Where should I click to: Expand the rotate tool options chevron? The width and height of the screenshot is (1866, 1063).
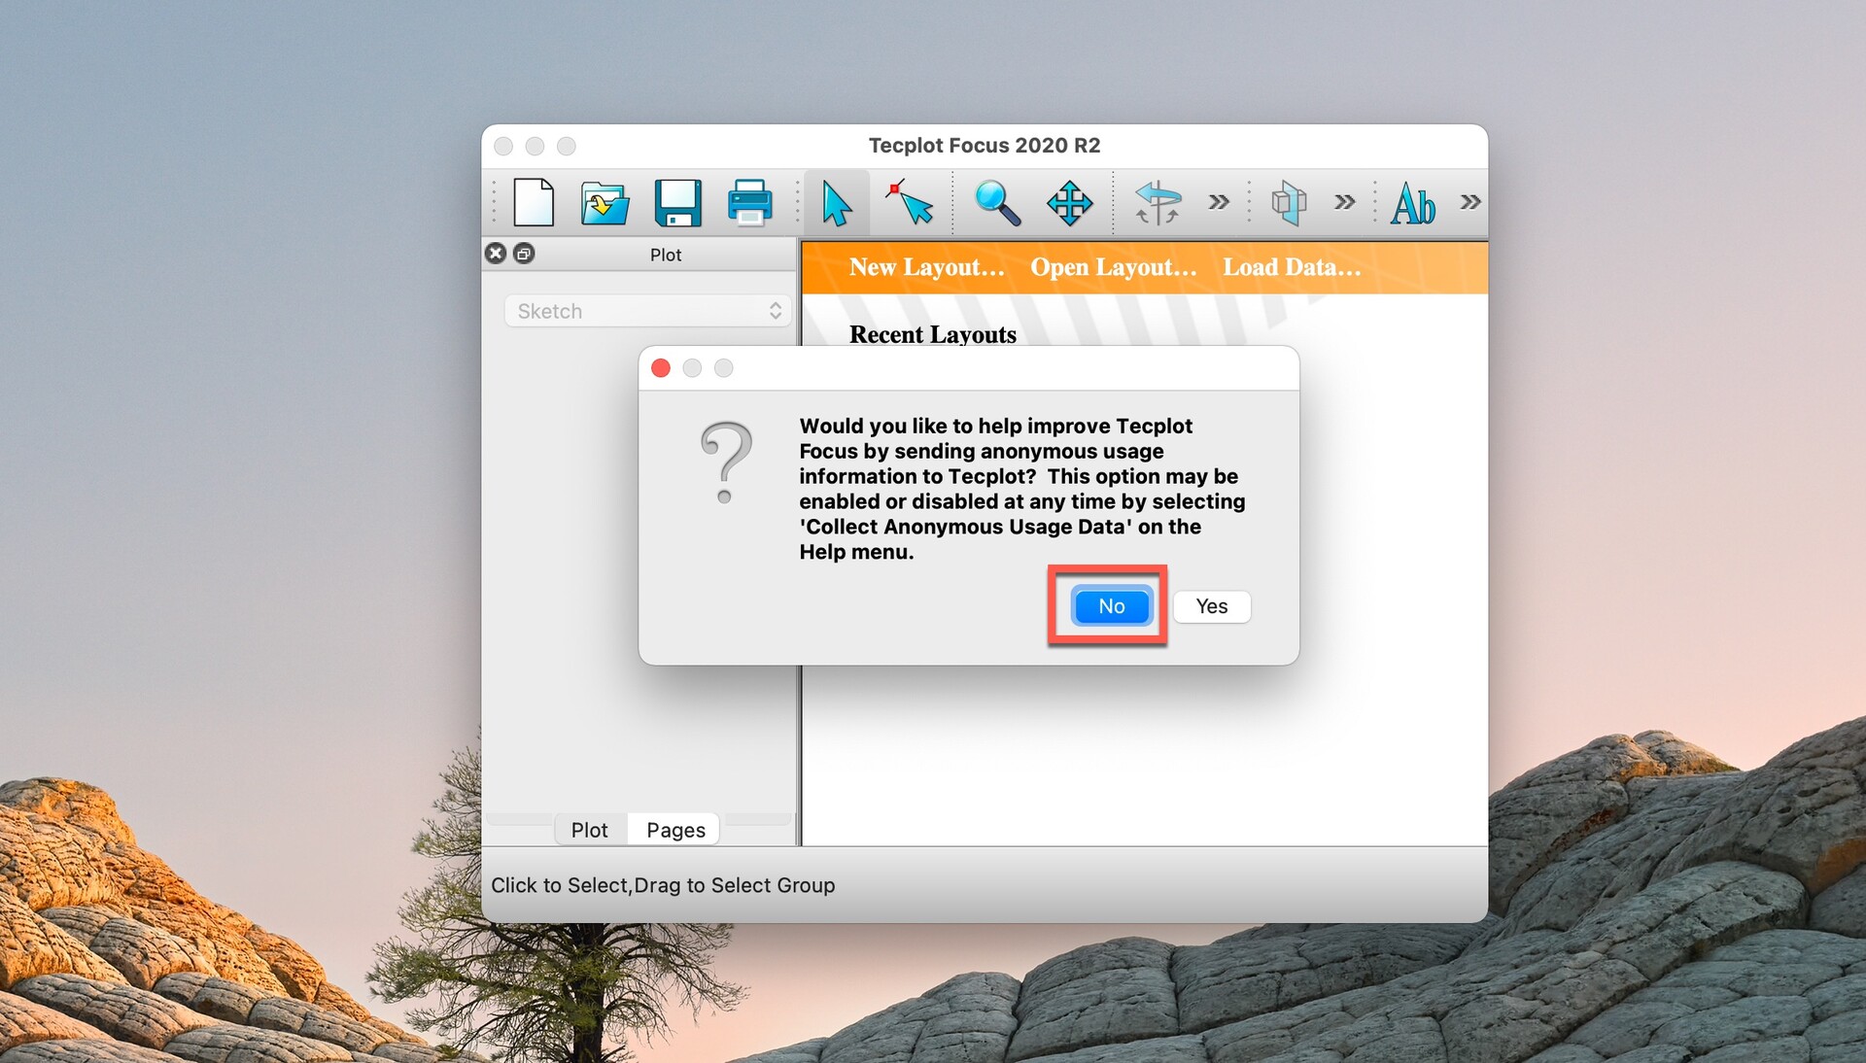(1220, 202)
